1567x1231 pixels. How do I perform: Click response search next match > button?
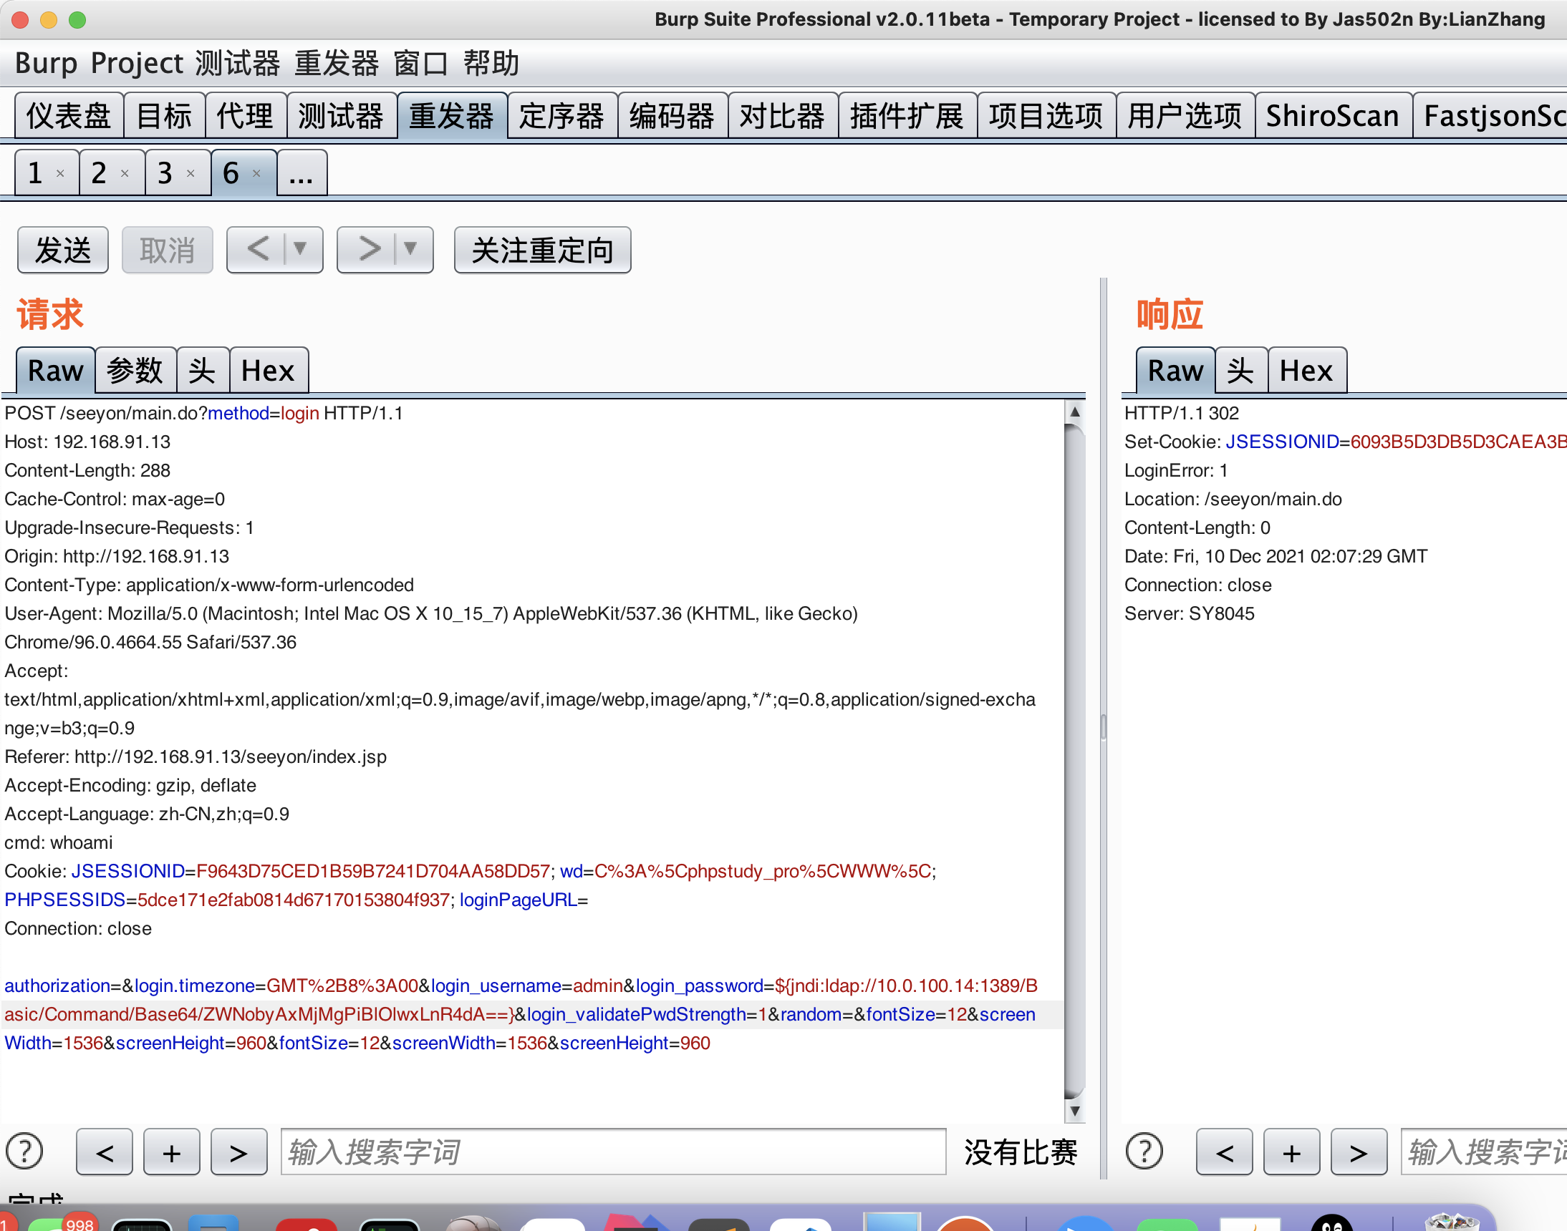(x=1359, y=1152)
